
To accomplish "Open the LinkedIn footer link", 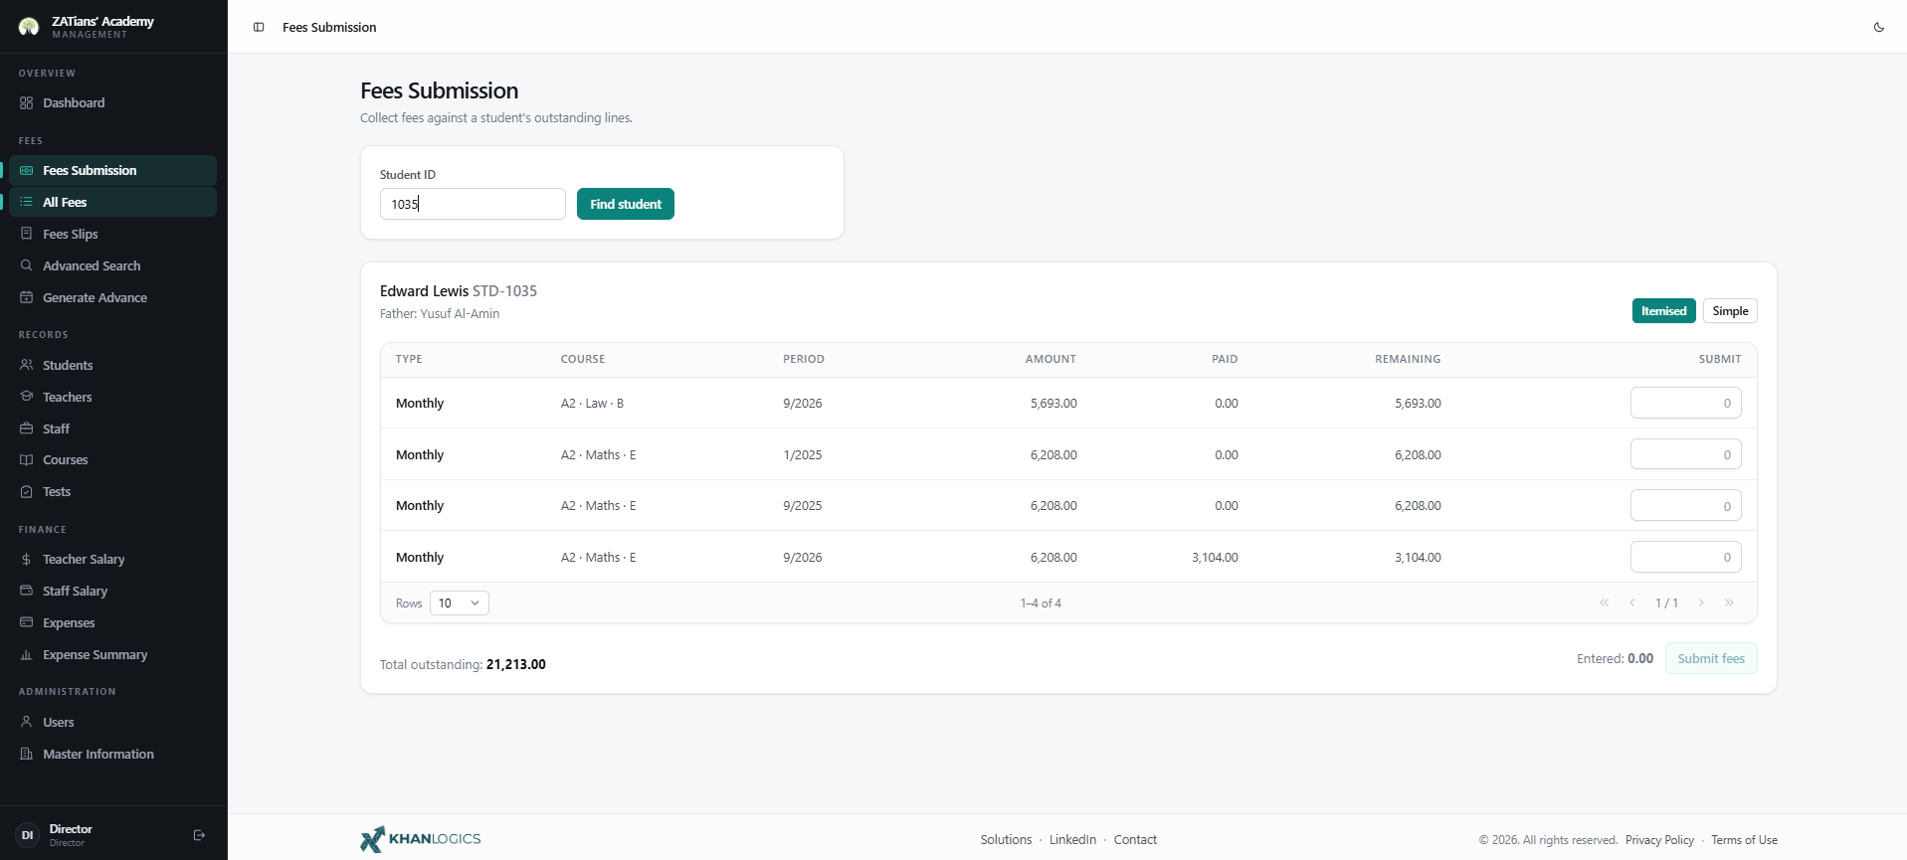I will click(1072, 840).
